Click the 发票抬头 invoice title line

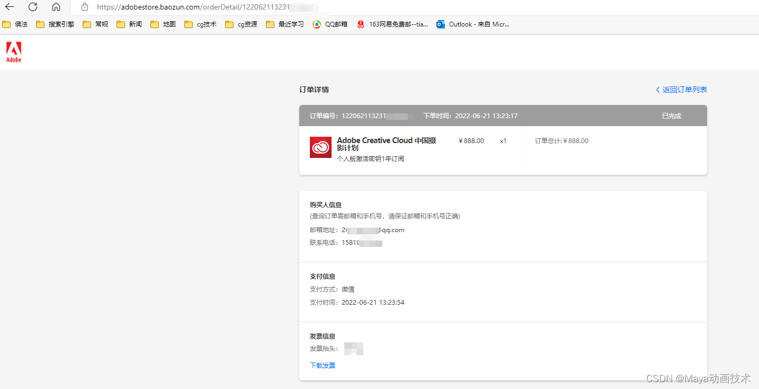click(x=336, y=349)
